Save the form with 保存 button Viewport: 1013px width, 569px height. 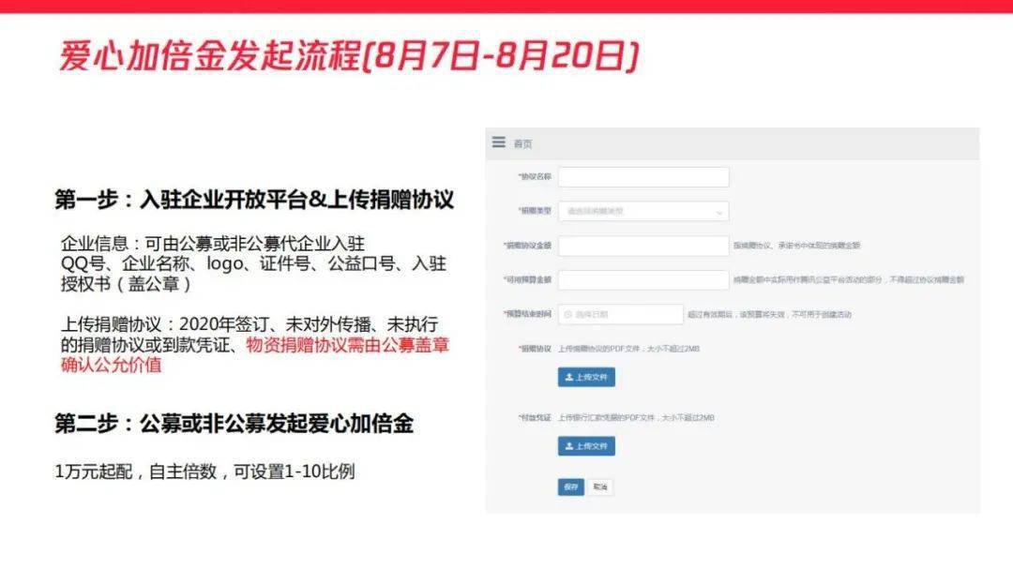pyautogui.click(x=571, y=487)
